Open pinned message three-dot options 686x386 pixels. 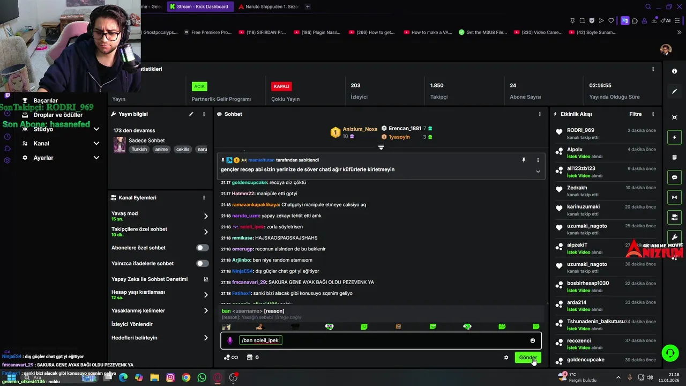(x=538, y=160)
